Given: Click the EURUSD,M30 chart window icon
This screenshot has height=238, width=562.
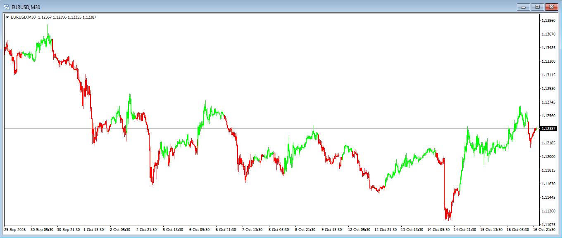Looking at the screenshot, I should 7,7.
